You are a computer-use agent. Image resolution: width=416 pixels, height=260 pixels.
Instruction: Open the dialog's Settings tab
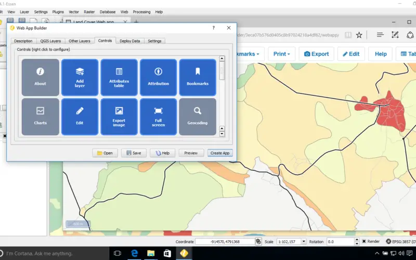click(x=154, y=41)
